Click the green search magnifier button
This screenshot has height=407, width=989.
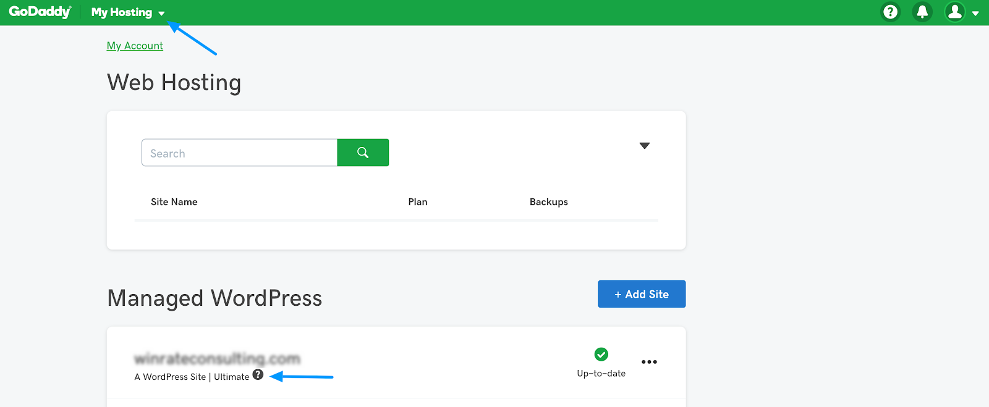click(x=363, y=153)
